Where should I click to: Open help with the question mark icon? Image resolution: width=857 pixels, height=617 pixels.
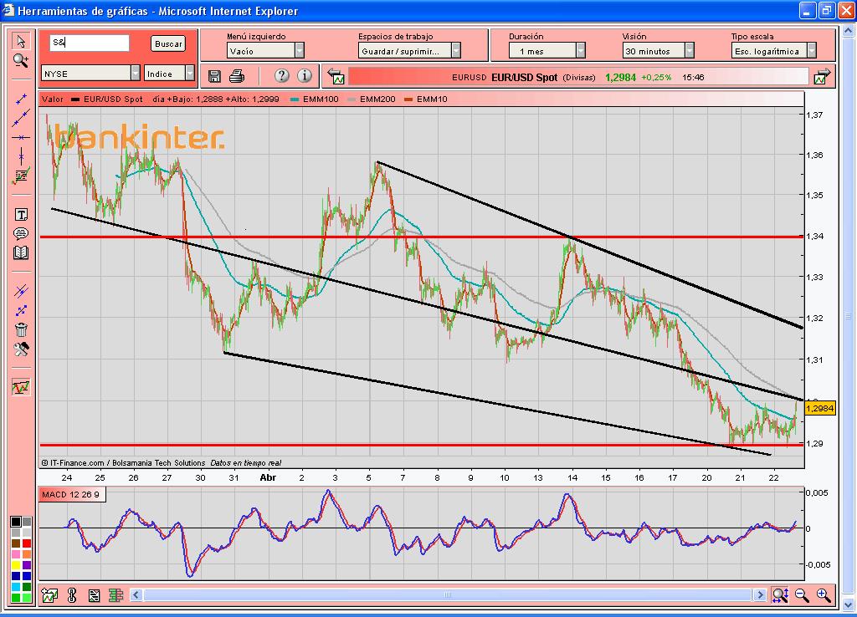coord(281,76)
